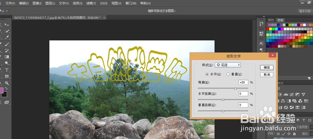313x139 pixels.
Task: Open the Paragraph panel icon
Action: point(261,49)
